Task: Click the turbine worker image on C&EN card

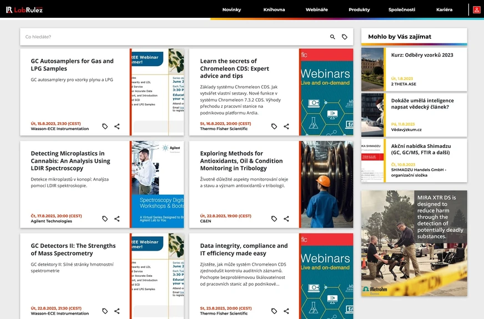Action: [x=327, y=184]
